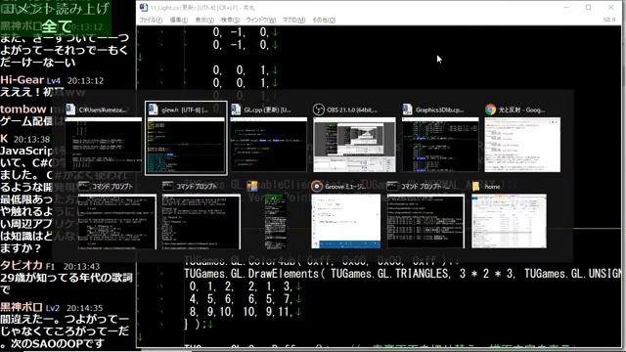Minimize the 11_Light.cs editor window

pos(566,7)
